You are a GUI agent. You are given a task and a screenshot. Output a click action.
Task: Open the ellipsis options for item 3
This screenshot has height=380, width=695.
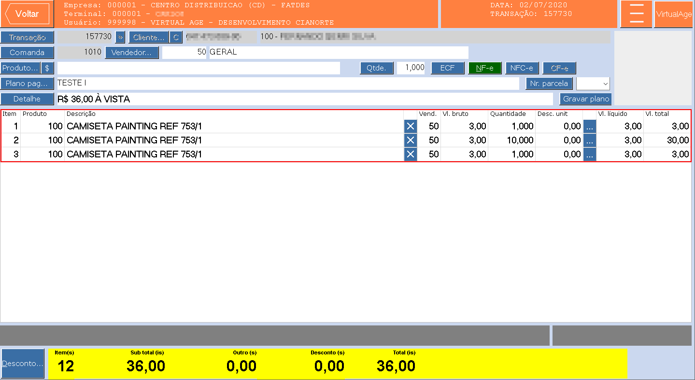click(590, 155)
